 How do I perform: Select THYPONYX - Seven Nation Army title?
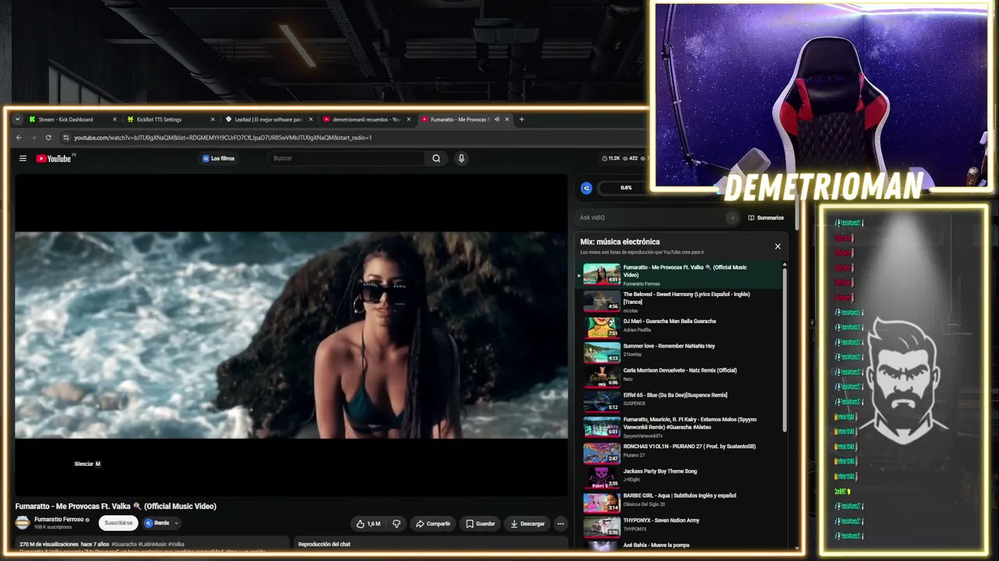661,520
